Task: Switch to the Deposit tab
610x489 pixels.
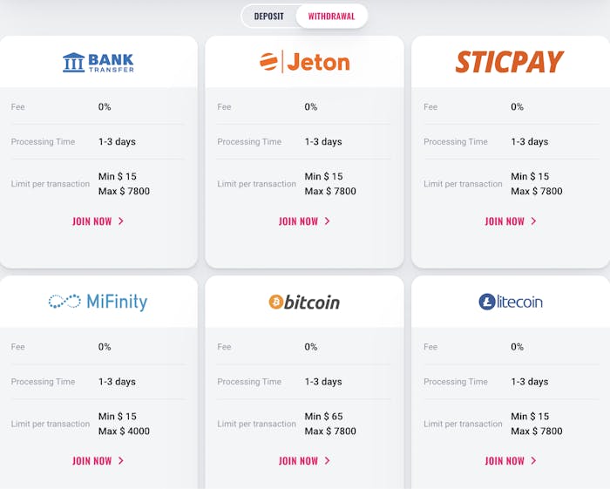Action: pyautogui.click(x=268, y=17)
